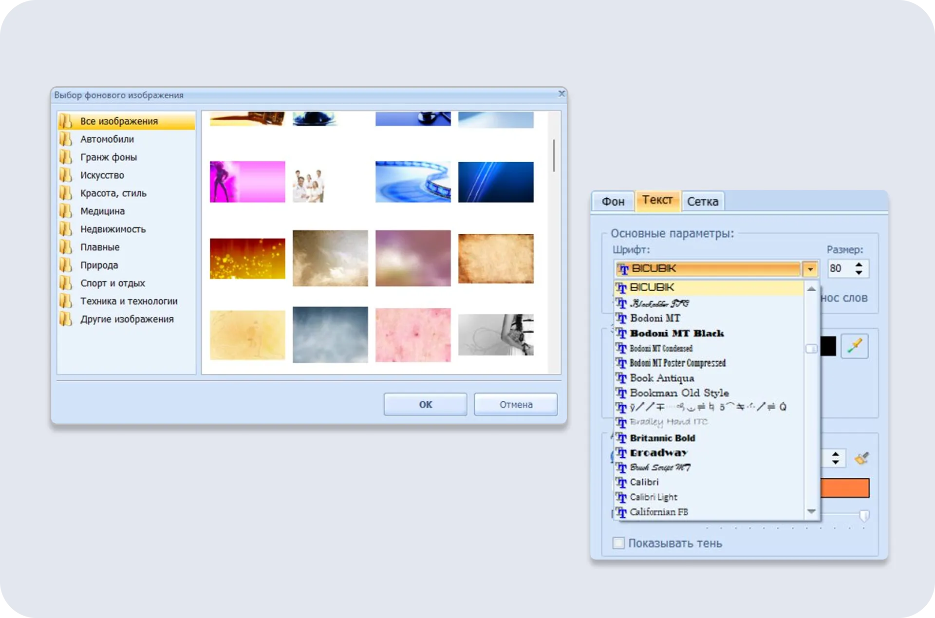Collapse the font dropdown arrow
The image size is (935, 618).
[810, 268]
